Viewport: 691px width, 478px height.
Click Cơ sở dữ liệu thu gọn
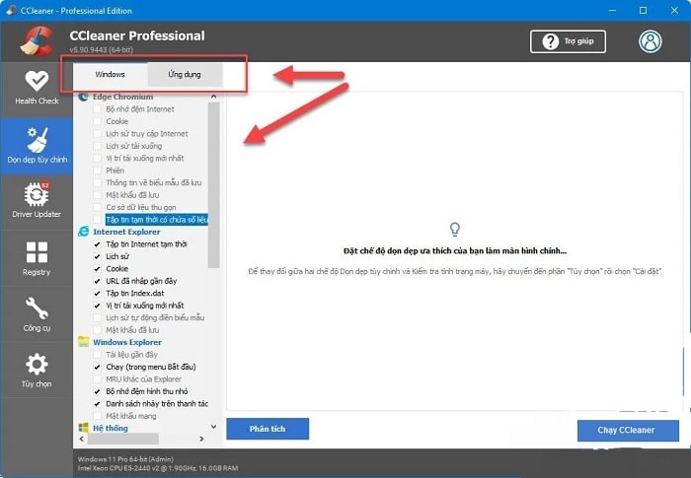141,207
